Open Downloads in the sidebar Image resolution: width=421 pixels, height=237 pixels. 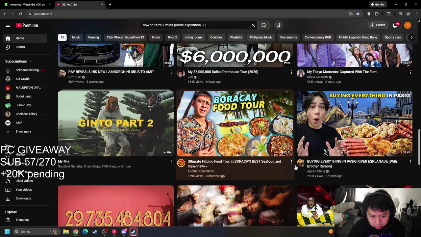point(25,198)
